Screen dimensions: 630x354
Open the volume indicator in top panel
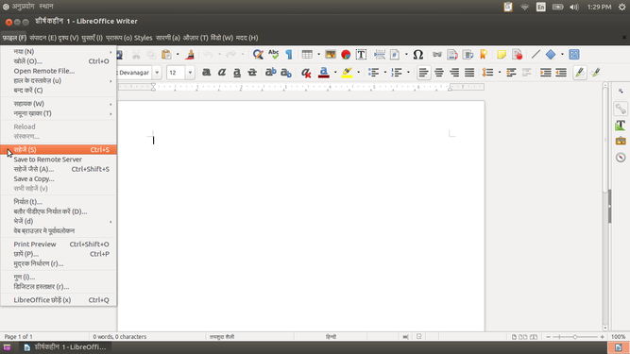click(574, 7)
